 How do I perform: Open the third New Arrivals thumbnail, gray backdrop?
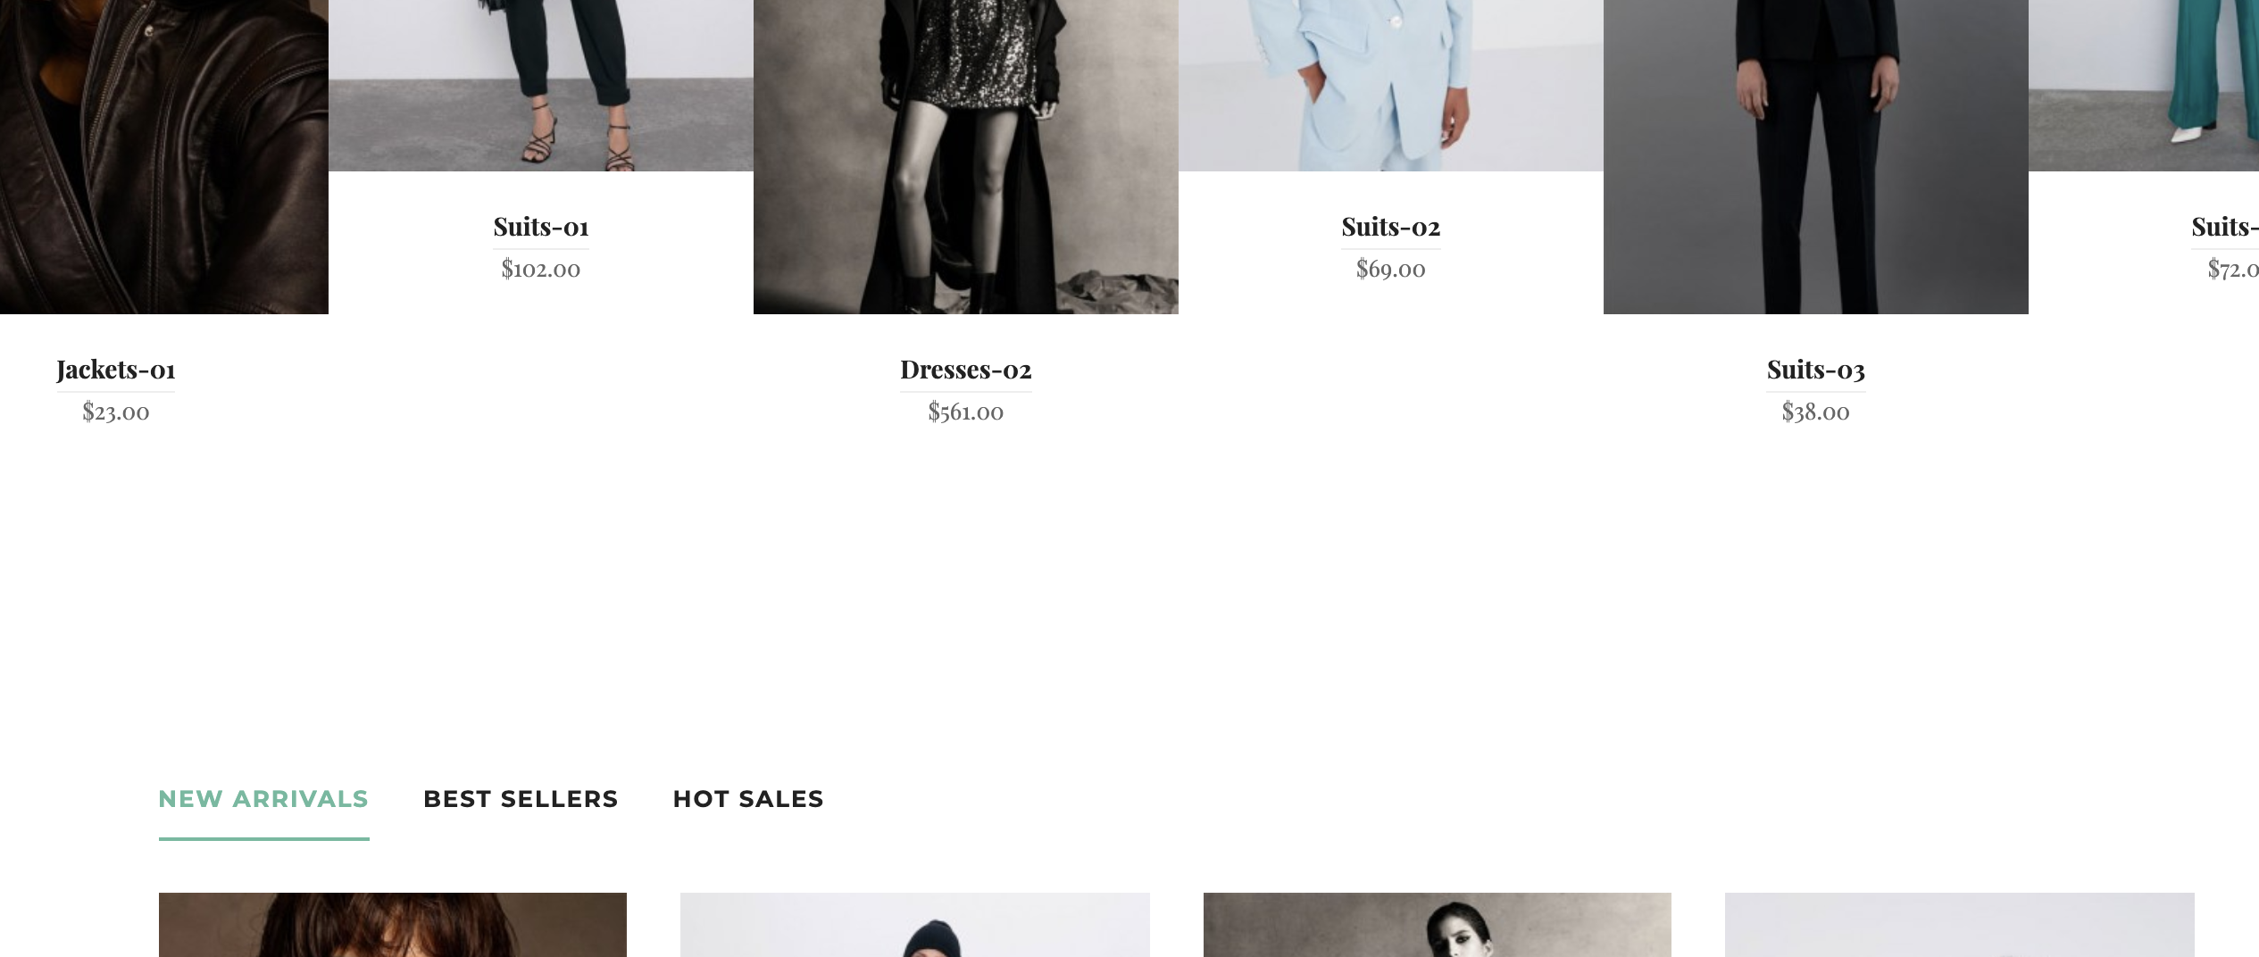1438,925
